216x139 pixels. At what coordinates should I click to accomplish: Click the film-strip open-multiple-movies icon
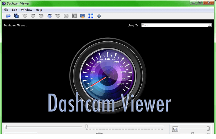pos(16,16)
